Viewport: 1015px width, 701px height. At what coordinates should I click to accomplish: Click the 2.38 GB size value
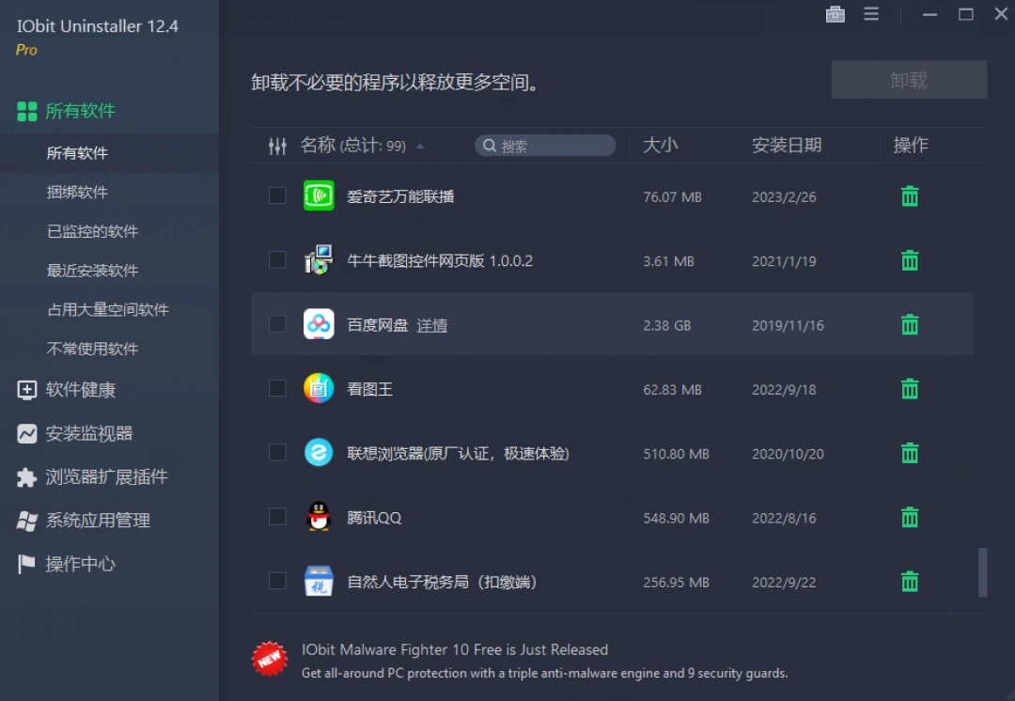[x=666, y=325]
